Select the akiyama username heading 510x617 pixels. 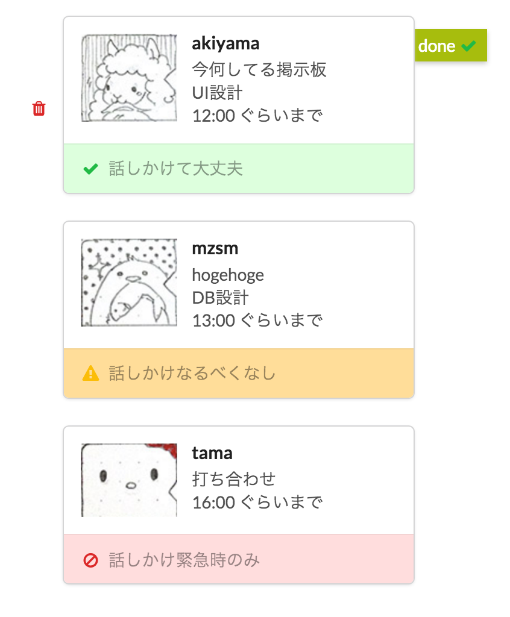(x=225, y=43)
